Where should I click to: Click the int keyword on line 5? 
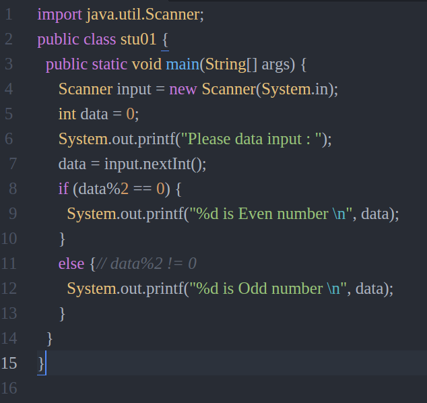(x=67, y=114)
